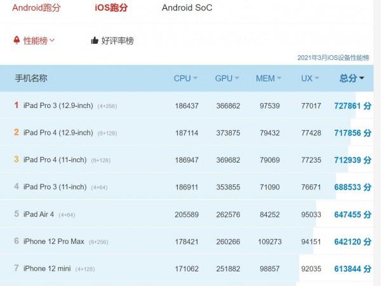Sort by 总分 total score column

click(x=352, y=78)
